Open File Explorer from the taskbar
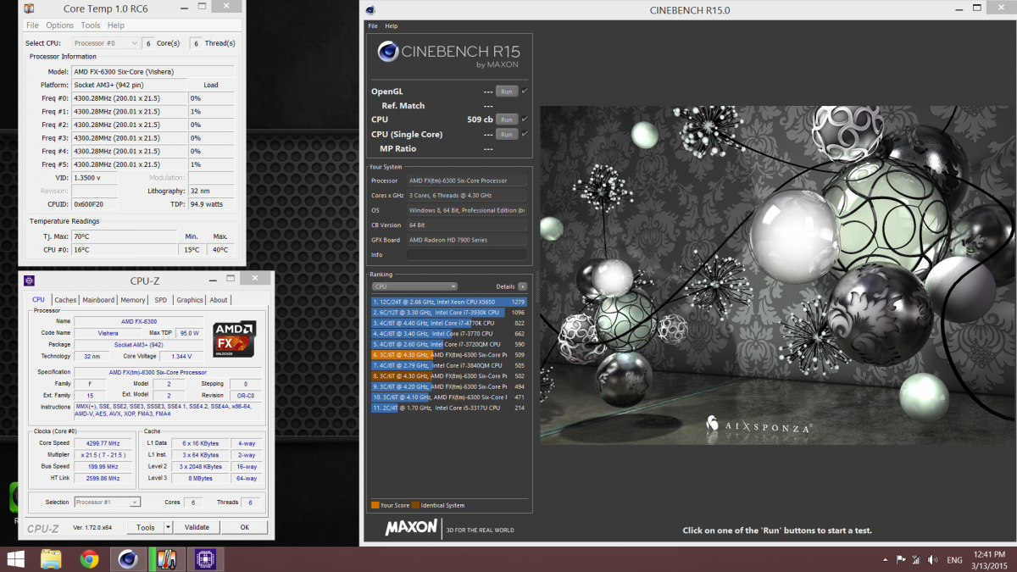Screen dimensions: 1017x572 51,558
